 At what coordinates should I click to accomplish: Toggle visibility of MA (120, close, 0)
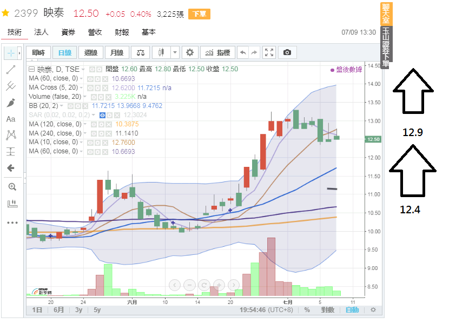point(94,124)
